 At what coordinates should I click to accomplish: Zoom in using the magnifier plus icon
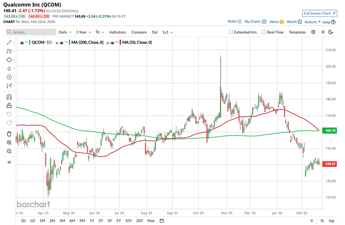9,142
